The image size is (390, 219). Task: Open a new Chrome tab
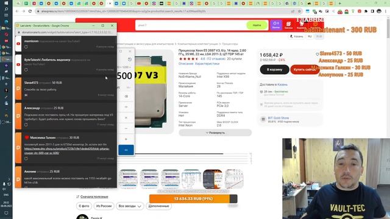click(340, 4)
